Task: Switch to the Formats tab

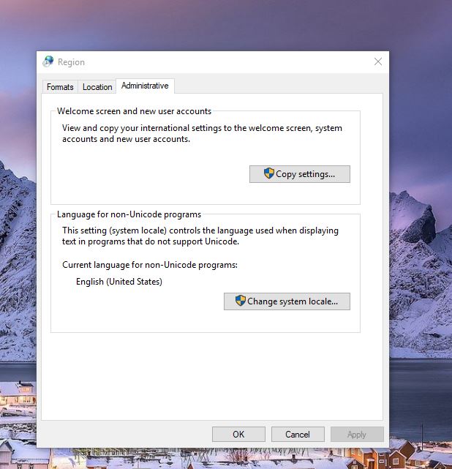Action: click(60, 87)
